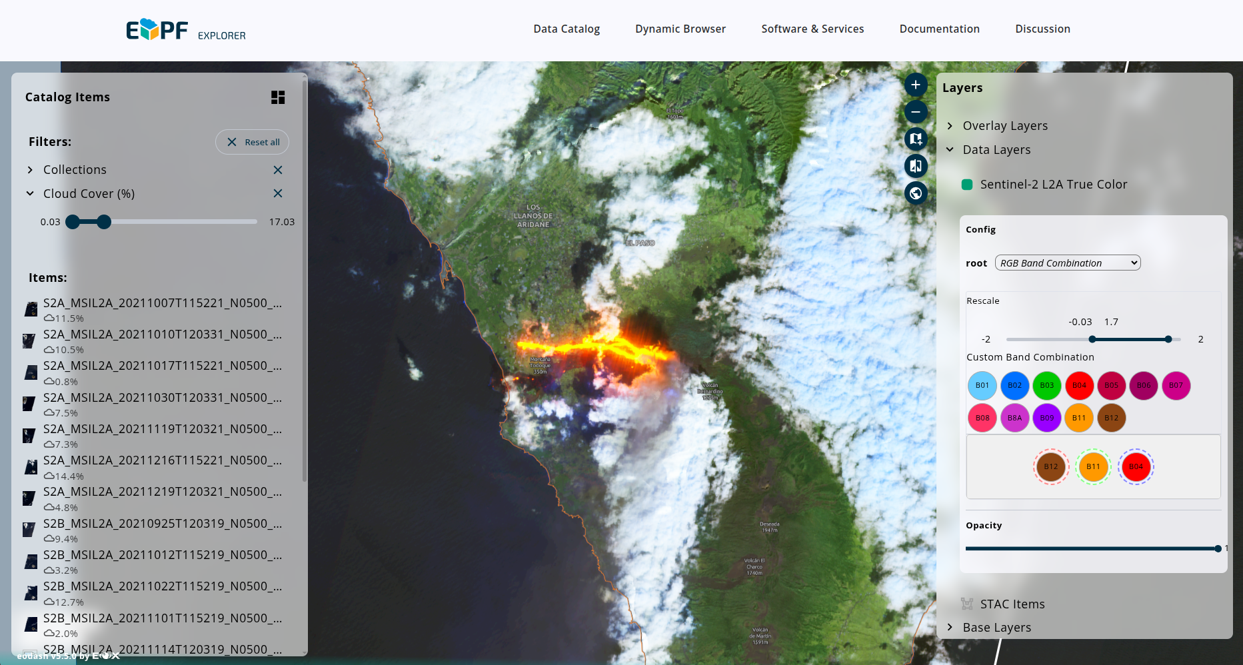
Task: Open the Catalog Items grid layout icon
Action: pos(278,97)
